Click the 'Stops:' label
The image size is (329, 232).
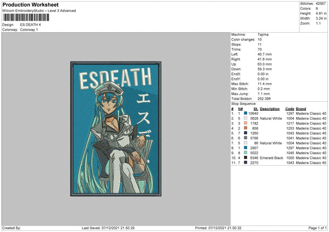tap(236, 44)
